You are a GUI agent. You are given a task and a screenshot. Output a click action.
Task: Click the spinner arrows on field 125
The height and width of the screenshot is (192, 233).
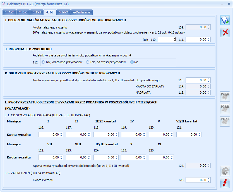point(144,157)
